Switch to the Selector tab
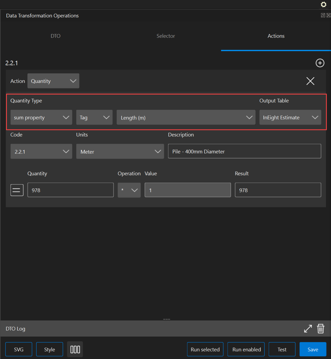 pyautogui.click(x=165, y=36)
